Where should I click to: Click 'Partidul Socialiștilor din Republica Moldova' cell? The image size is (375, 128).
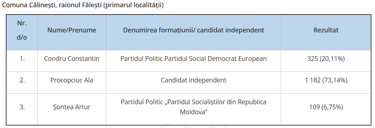tap(194, 107)
